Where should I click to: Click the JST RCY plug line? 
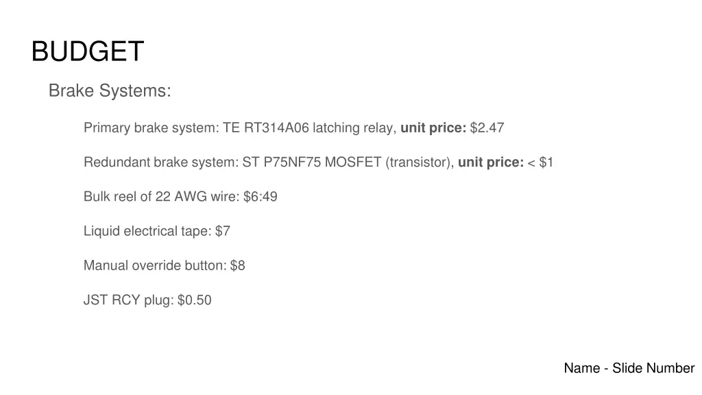coord(147,300)
